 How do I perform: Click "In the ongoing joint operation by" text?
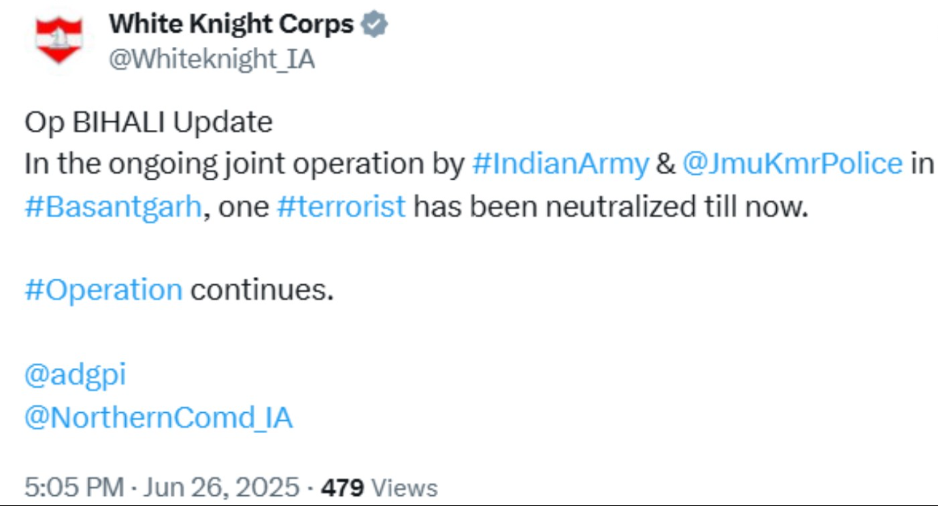[244, 165]
